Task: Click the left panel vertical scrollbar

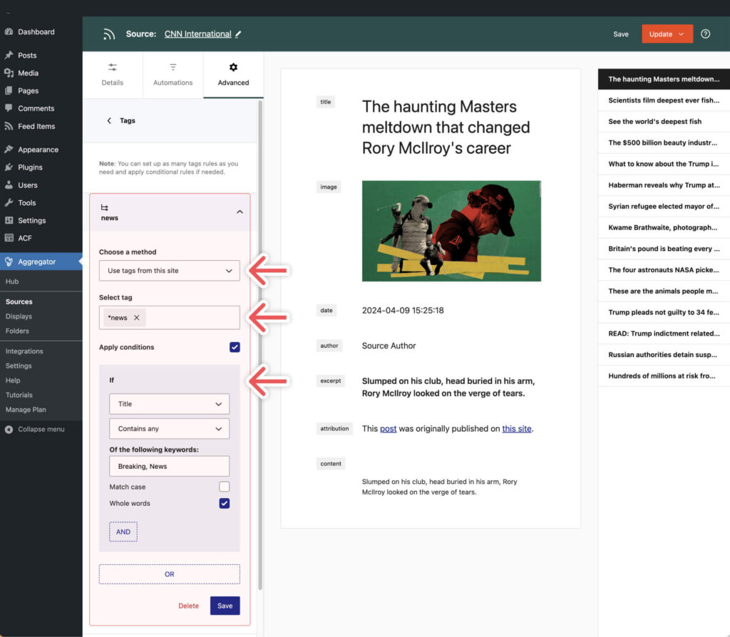Action: click(259, 346)
